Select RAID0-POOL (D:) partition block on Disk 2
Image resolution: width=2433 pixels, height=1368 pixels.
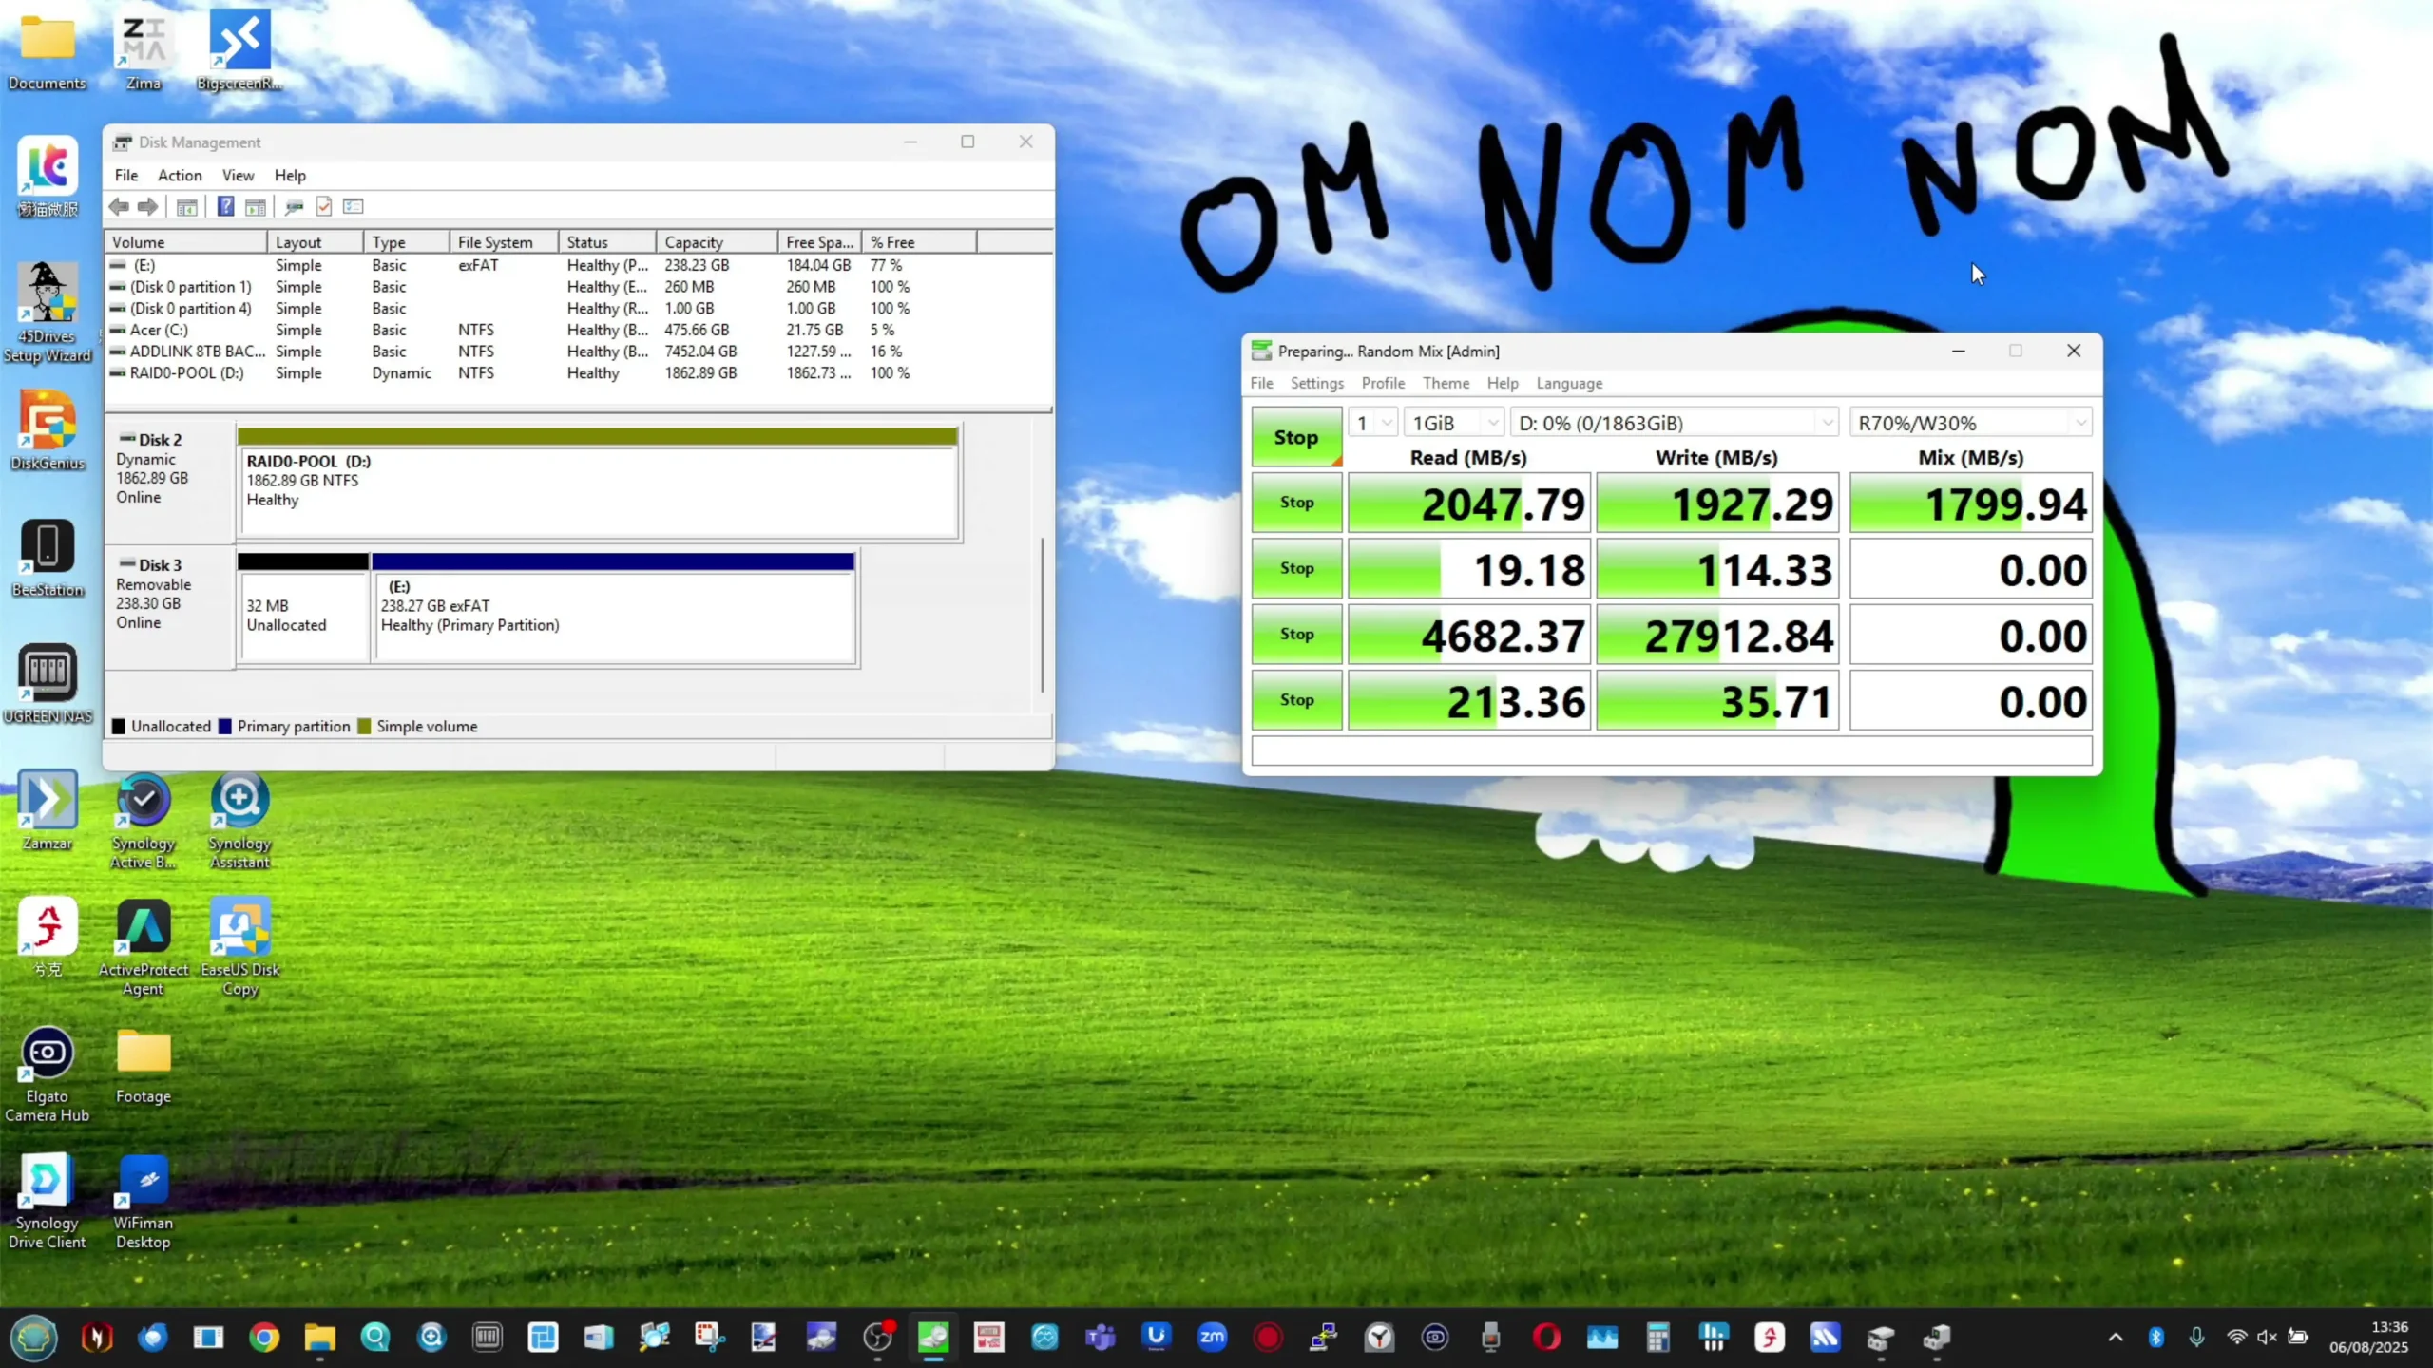pos(597,484)
